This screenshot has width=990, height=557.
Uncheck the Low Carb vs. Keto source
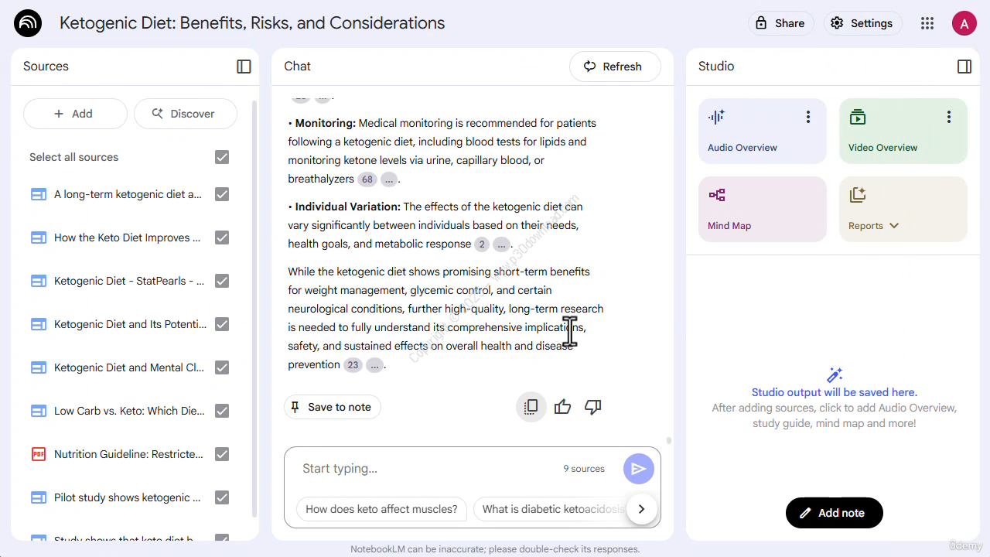222,411
